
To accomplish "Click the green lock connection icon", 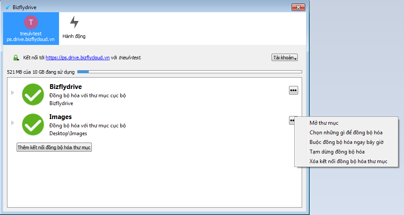I will click(x=16, y=58).
